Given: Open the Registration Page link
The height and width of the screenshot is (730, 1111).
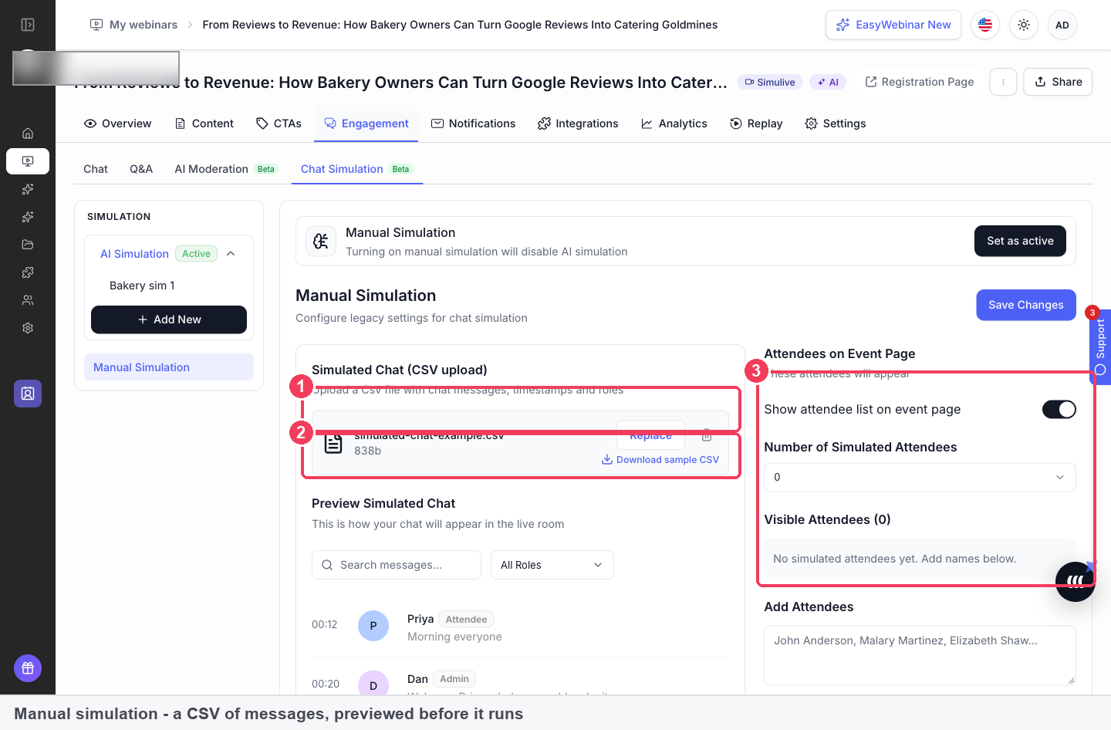Looking at the screenshot, I should [920, 82].
